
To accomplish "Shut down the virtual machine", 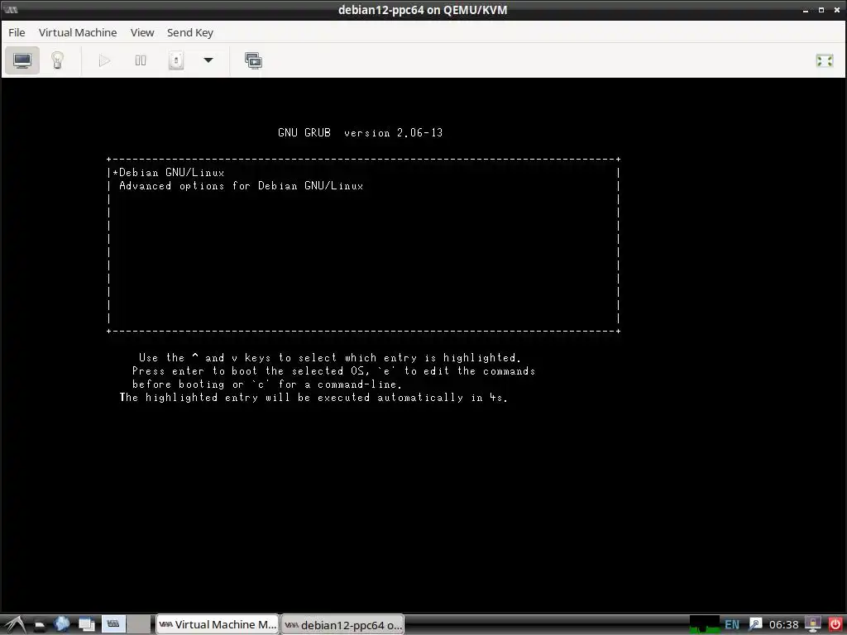I will click(176, 60).
